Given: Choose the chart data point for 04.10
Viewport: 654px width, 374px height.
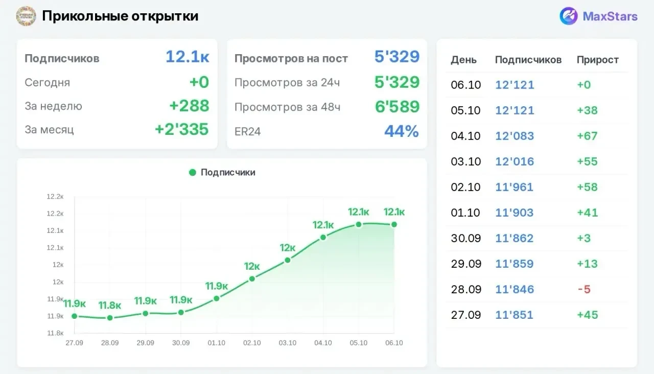Looking at the screenshot, I should click(x=323, y=237).
